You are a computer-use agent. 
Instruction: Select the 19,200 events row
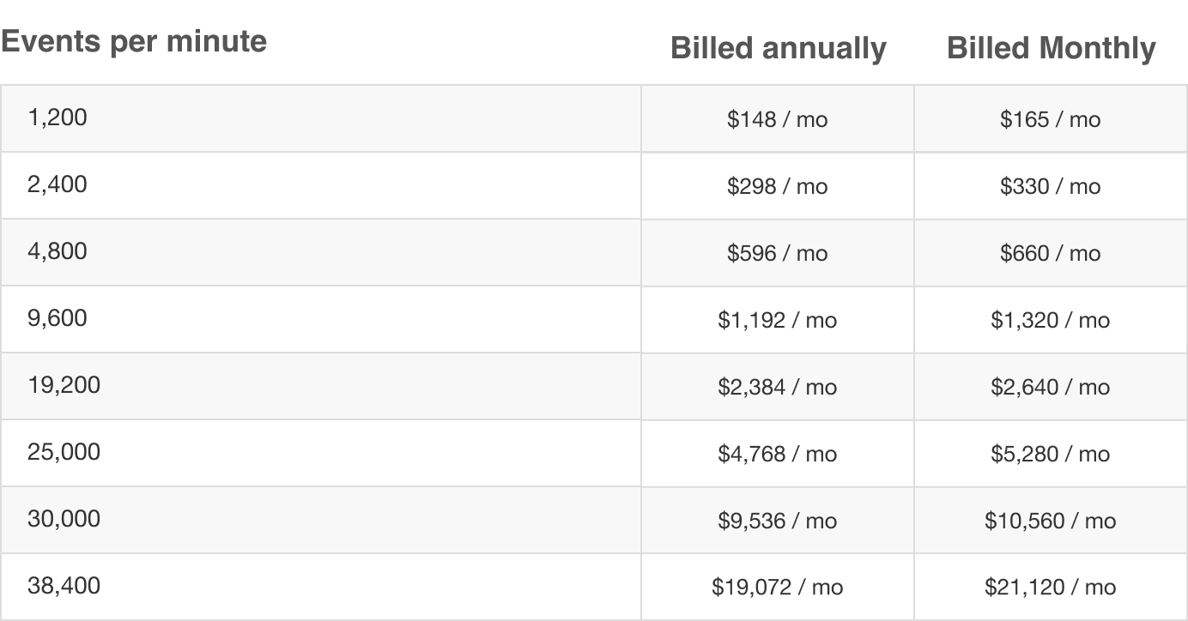pyautogui.click(x=594, y=386)
